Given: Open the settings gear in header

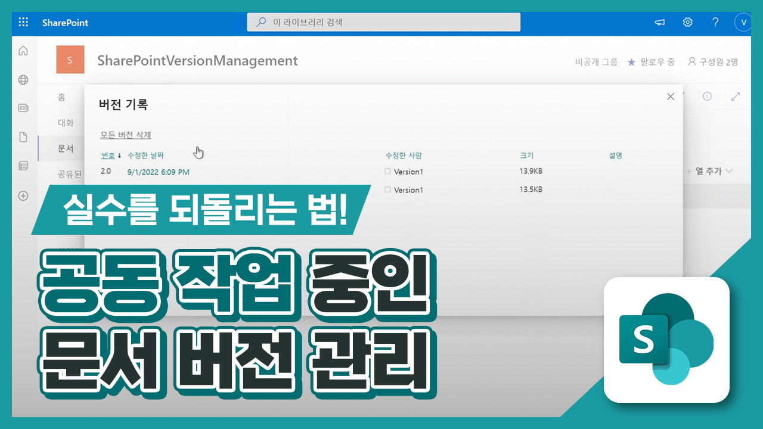Looking at the screenshot, I should [687, 23].
